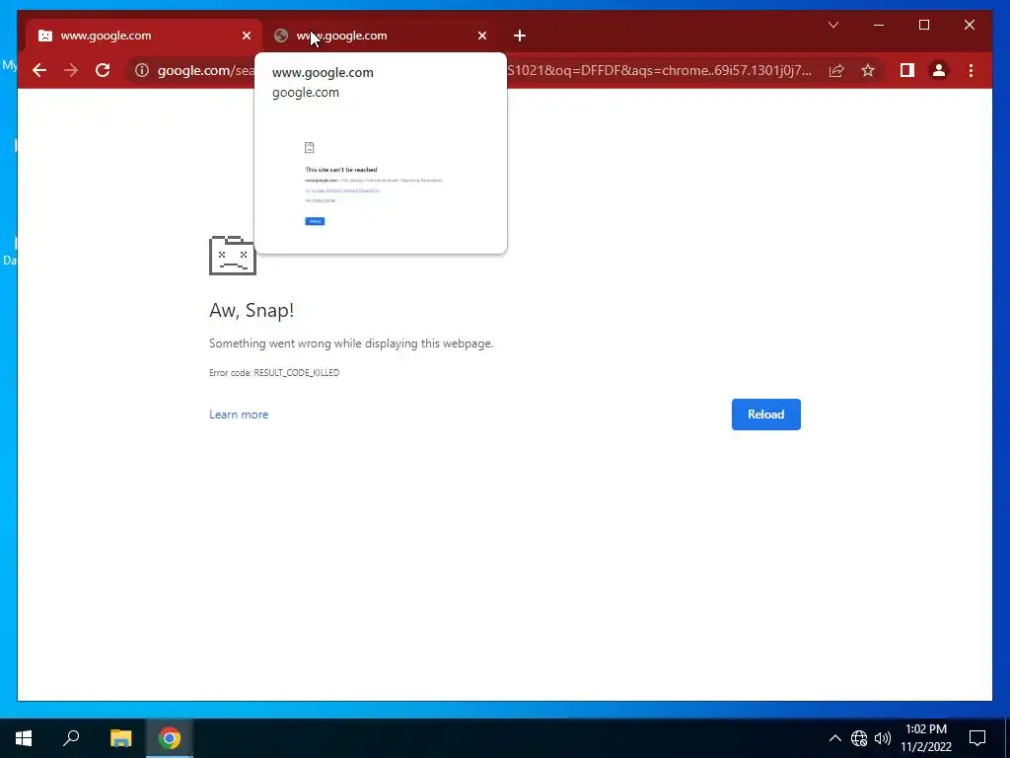Show hidden system tray icons
Image resolution: width=1010 pixels, height=758 pixels.
[834, 738]
